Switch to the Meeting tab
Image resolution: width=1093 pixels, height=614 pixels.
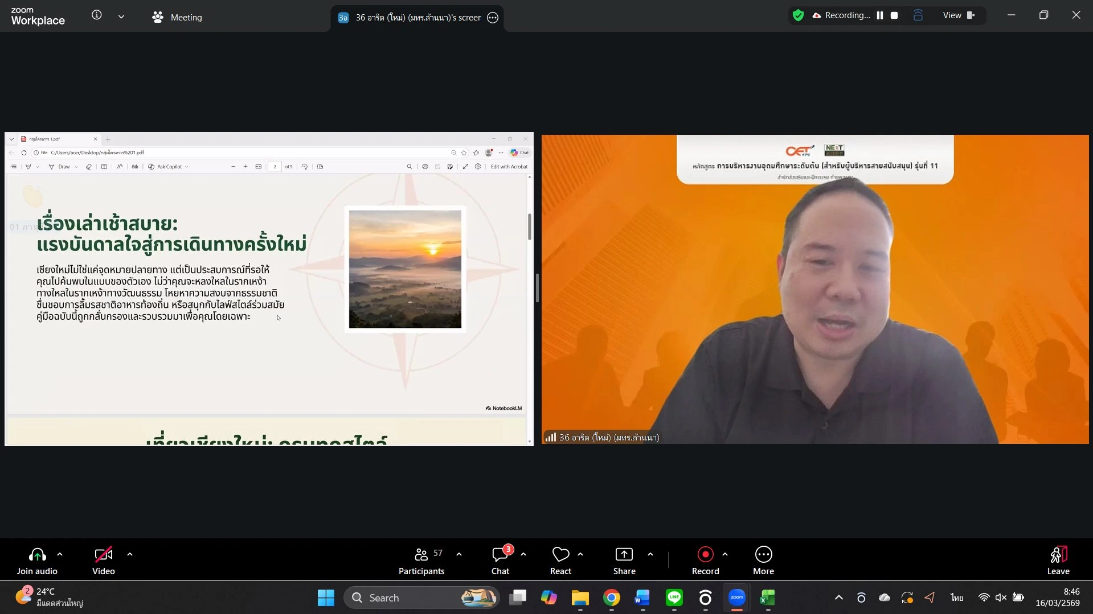(177, 17)
